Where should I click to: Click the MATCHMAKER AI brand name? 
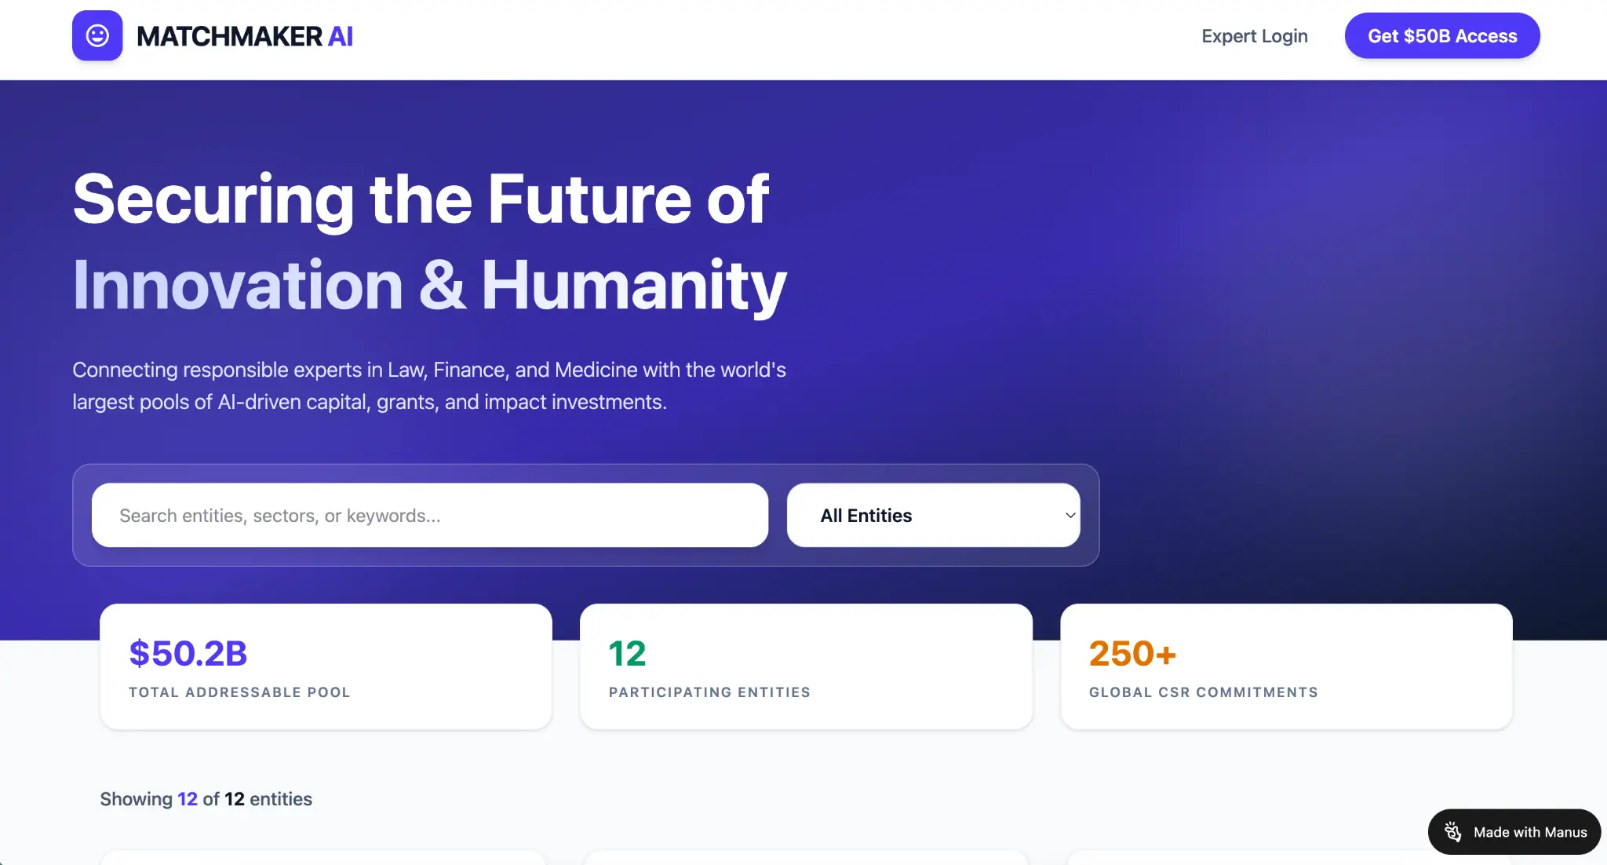coord(244,36)
